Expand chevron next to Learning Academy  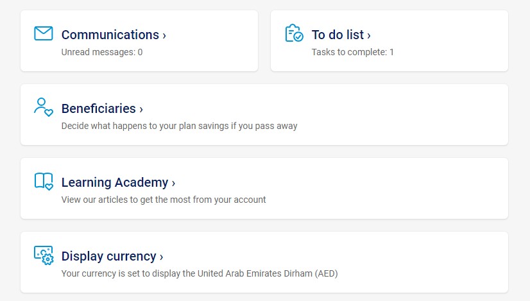pos(173,184)
